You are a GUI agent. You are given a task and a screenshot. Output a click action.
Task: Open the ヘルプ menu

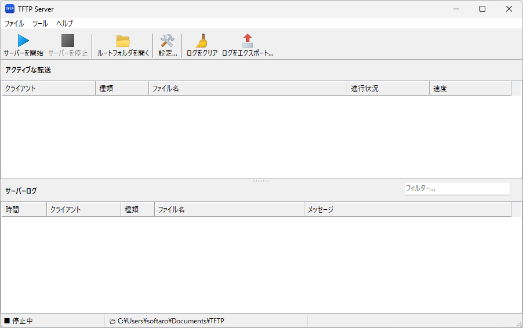(65, 24)
